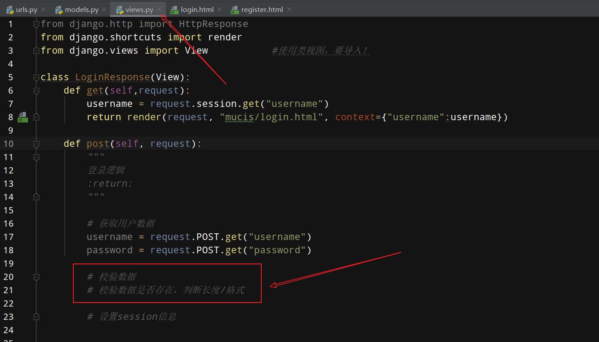Close the models.py tab
This screenshot has width=599, height=342.
(x=104, y=9)
